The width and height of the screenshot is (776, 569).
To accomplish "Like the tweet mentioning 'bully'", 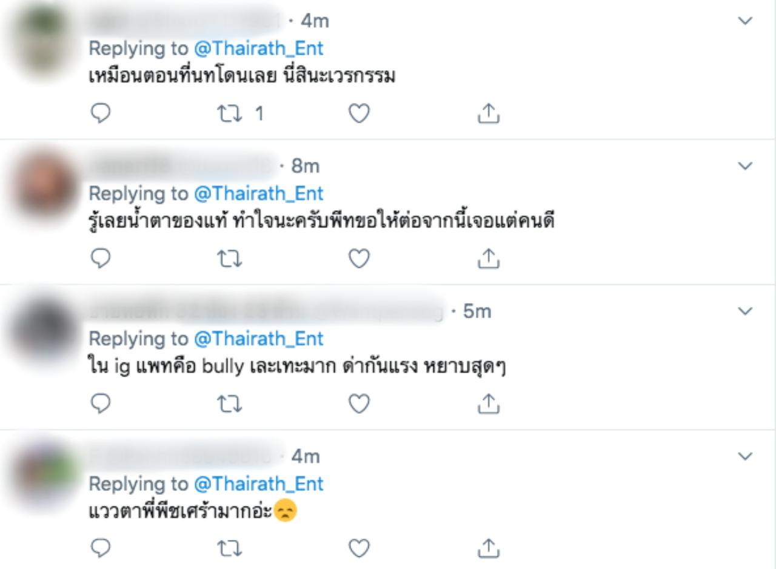I will coord(360,404).
